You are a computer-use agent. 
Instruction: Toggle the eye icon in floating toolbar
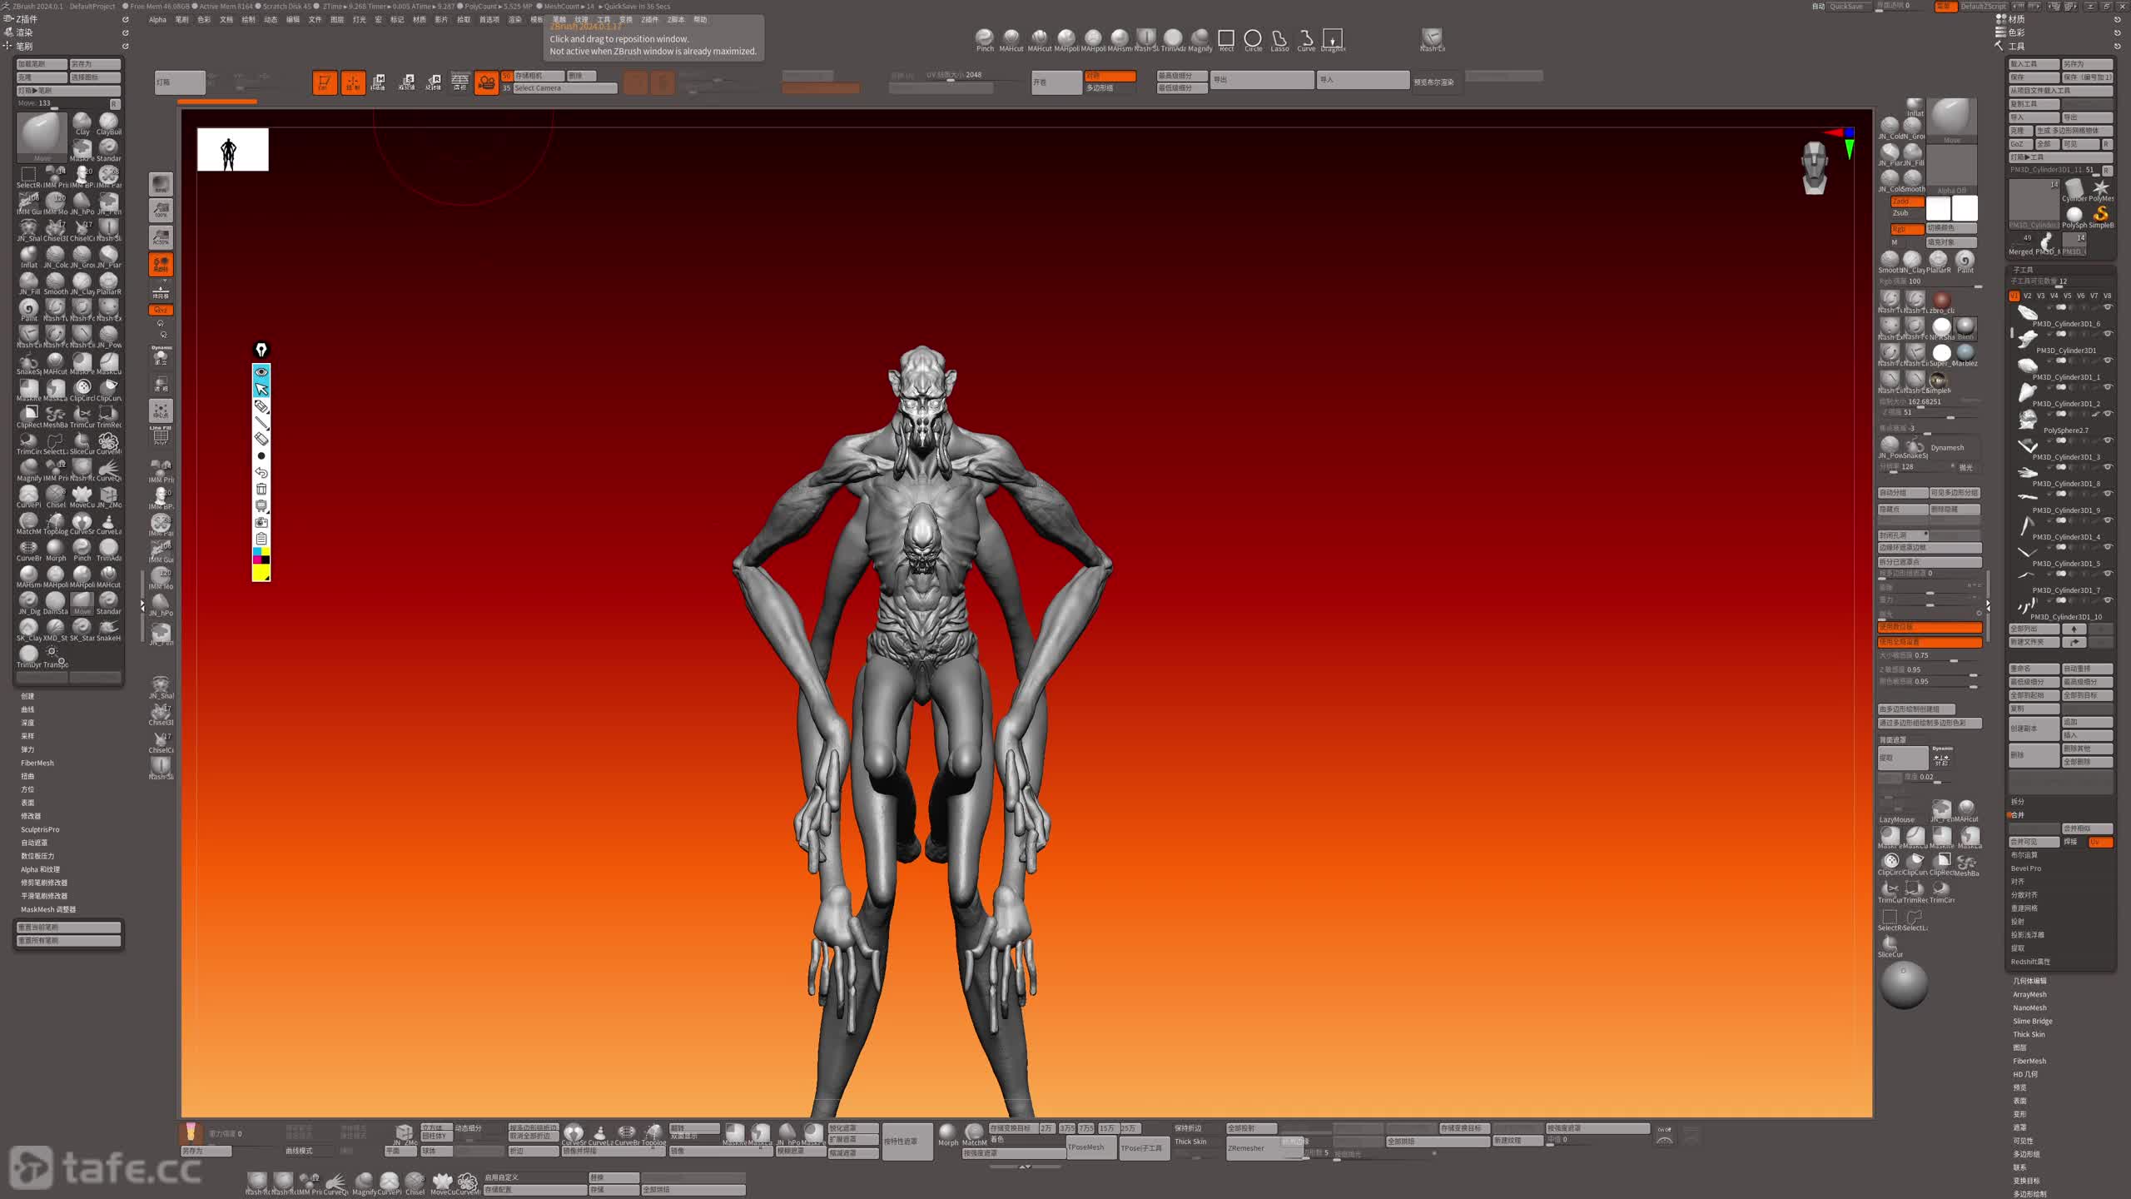tap(261, 372)
